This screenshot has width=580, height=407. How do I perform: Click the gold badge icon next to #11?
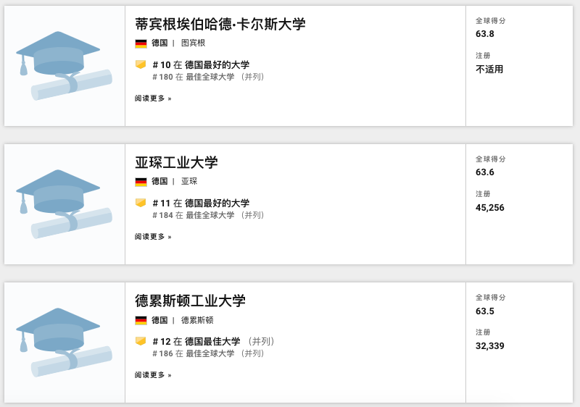[x=141, y=203]
